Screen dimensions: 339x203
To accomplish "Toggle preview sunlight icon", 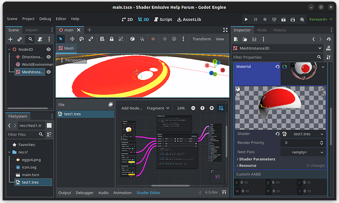I will tap(165, 39).
